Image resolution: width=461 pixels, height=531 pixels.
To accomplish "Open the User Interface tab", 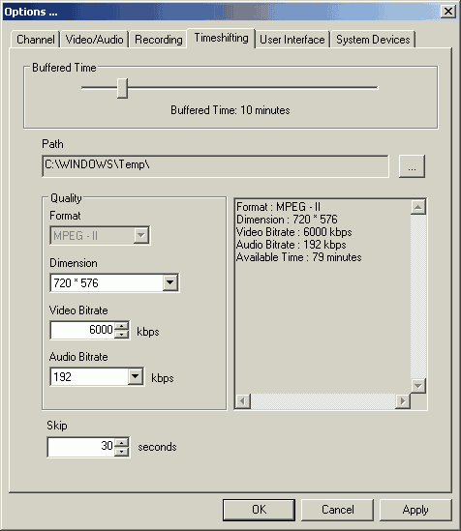I will point(292,40).
